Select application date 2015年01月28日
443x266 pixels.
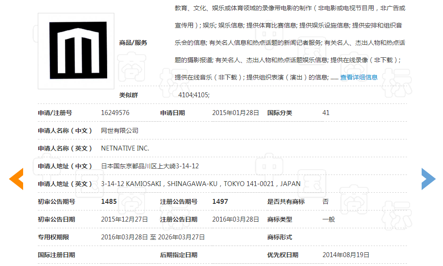pyautogui.click(x=236, y=113)
